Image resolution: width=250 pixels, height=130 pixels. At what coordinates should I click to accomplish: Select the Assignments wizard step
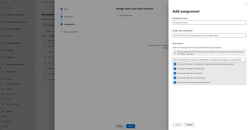[x=69, y=24]
